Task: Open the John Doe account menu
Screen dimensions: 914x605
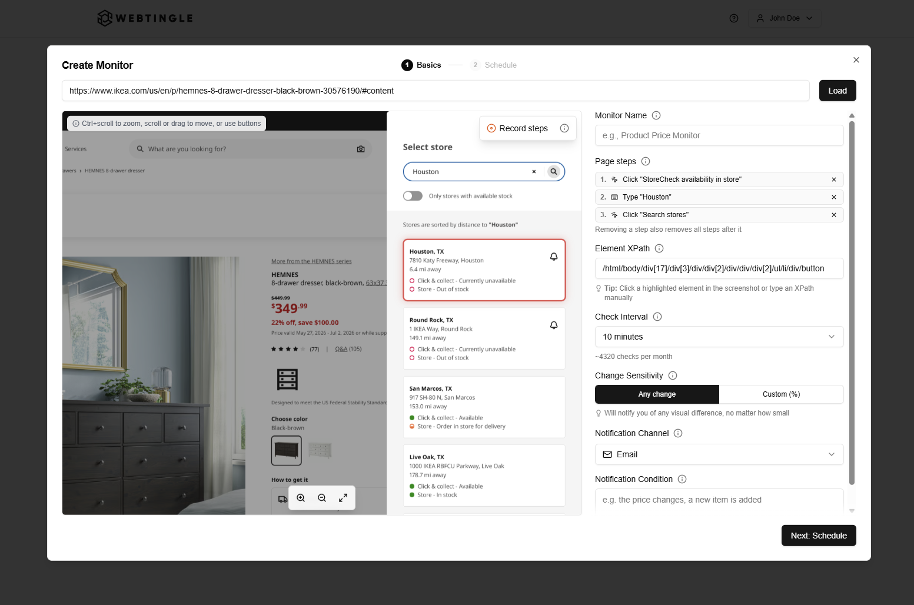Action: 785,18
